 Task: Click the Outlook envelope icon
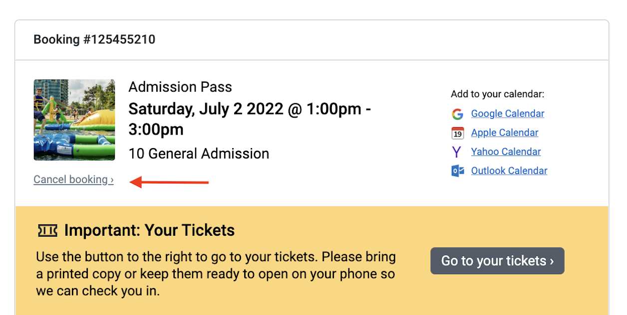click(x=457, y=171)
